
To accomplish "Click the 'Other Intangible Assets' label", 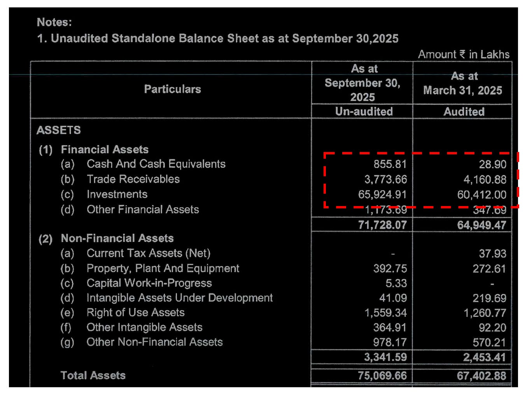I will [x=145, y=327].
